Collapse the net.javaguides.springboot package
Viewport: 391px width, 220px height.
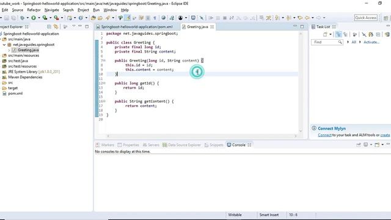pos(4,45)
